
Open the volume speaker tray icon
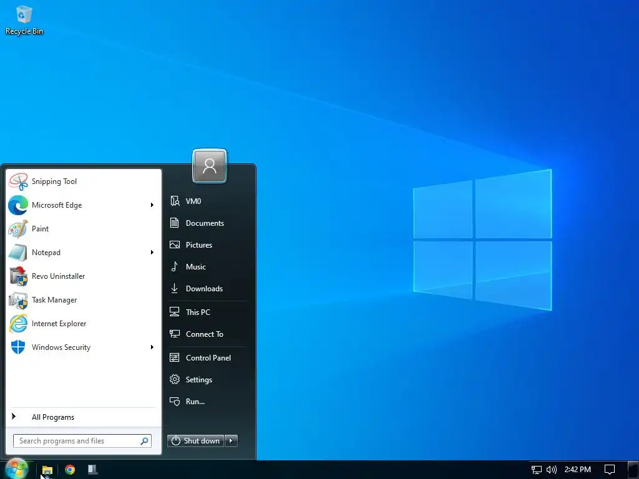coord(551,470)
